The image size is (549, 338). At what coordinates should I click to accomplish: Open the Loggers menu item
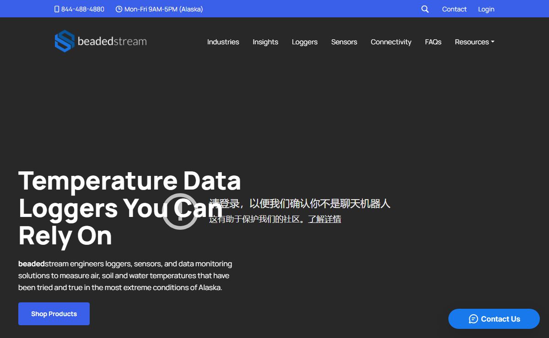[x=305, y=42]
